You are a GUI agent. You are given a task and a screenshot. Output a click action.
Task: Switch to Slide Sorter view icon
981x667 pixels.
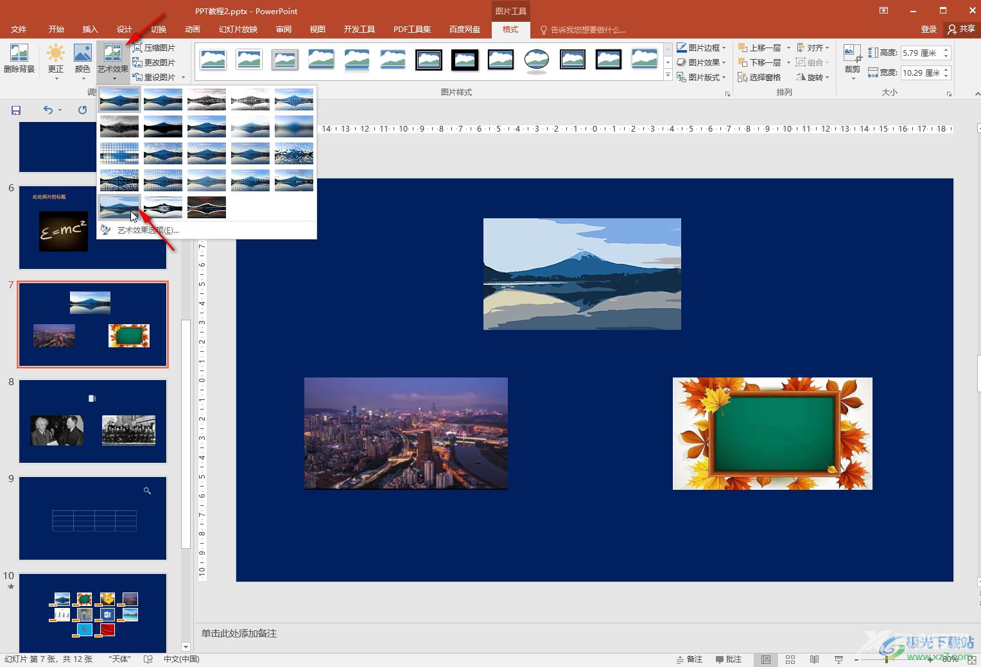790,659
